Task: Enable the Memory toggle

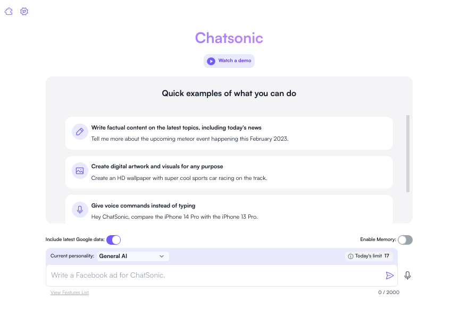Action: click(x=405, y=239)
